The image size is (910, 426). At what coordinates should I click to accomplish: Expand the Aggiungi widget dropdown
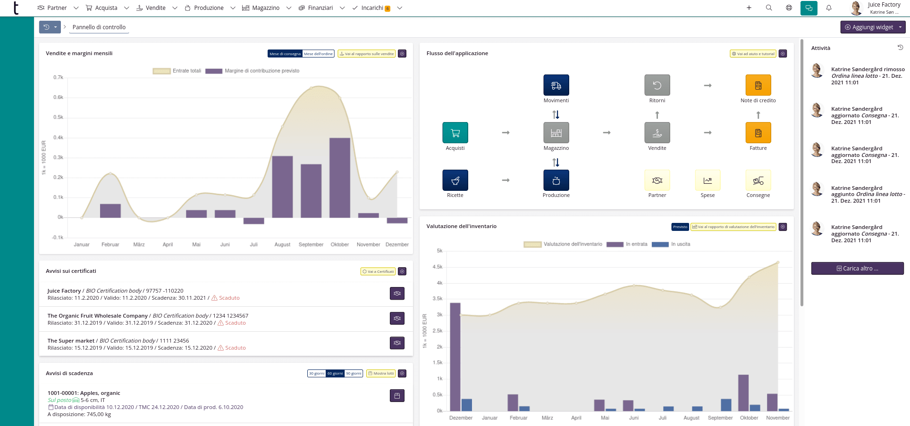click(x=900, y=27)
